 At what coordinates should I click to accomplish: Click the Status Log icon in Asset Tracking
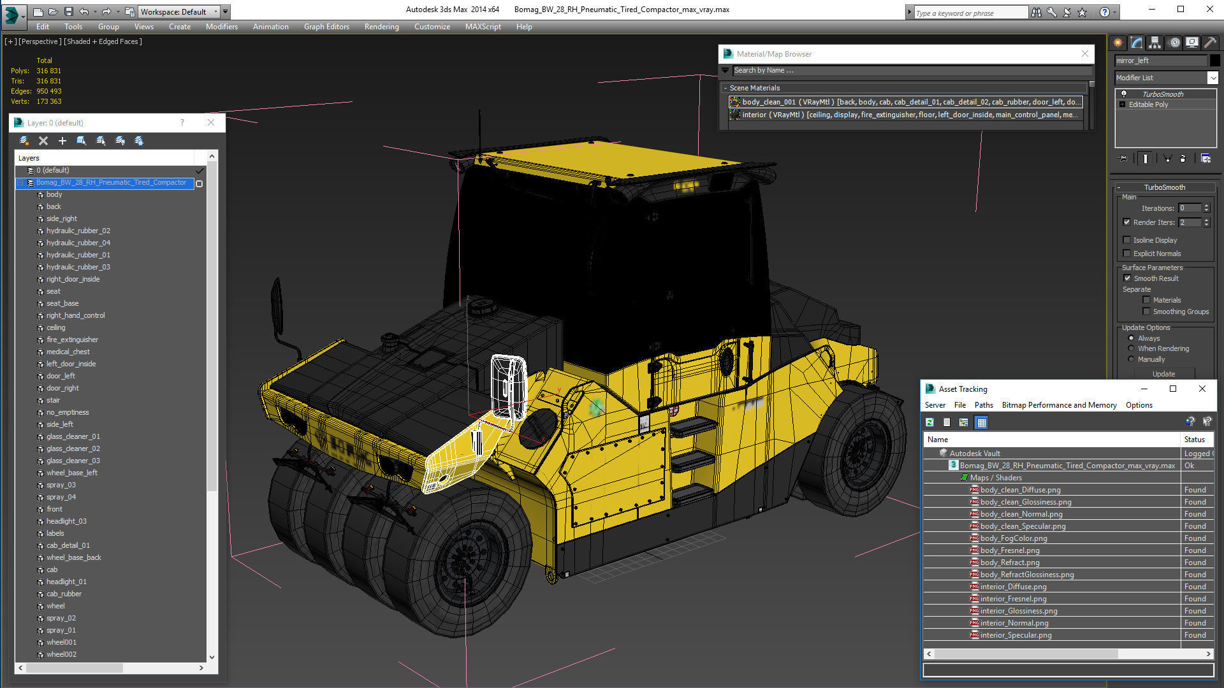pos(947,422)
